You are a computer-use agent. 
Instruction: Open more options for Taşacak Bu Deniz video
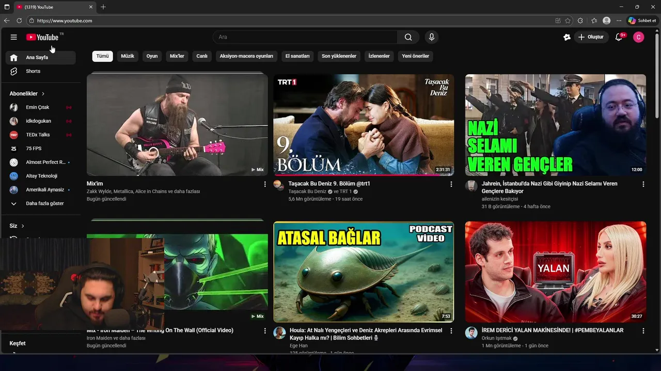[x=451, y=184]
